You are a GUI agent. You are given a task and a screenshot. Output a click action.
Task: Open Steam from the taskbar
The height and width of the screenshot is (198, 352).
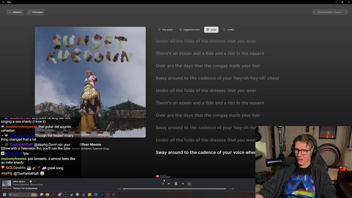(x=71, y=195)
